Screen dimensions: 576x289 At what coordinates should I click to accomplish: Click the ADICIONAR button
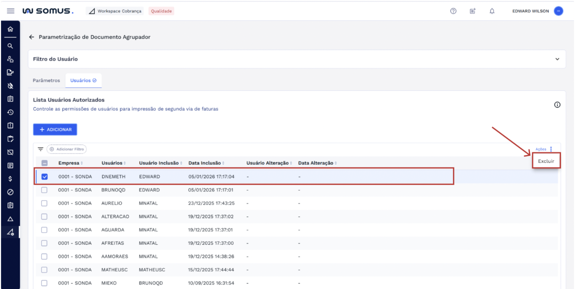pos(55,130)
